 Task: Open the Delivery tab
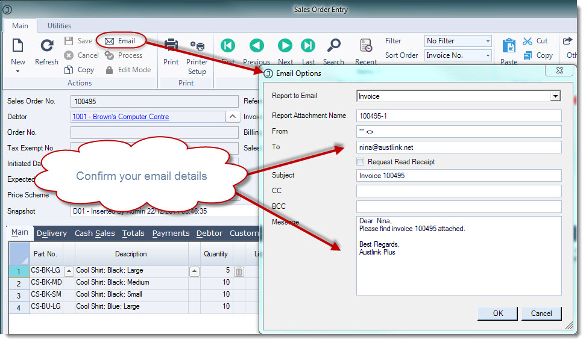[x=52, y=233]
